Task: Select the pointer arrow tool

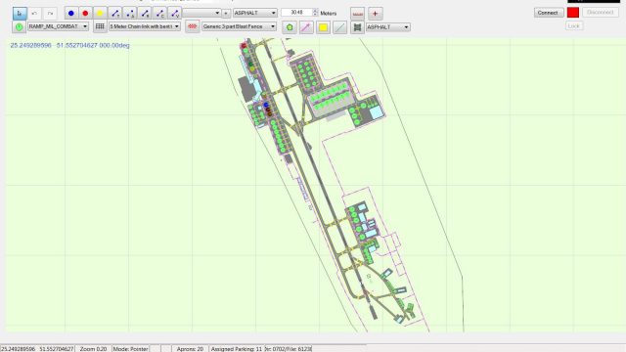Action: (x=20, y=13)
